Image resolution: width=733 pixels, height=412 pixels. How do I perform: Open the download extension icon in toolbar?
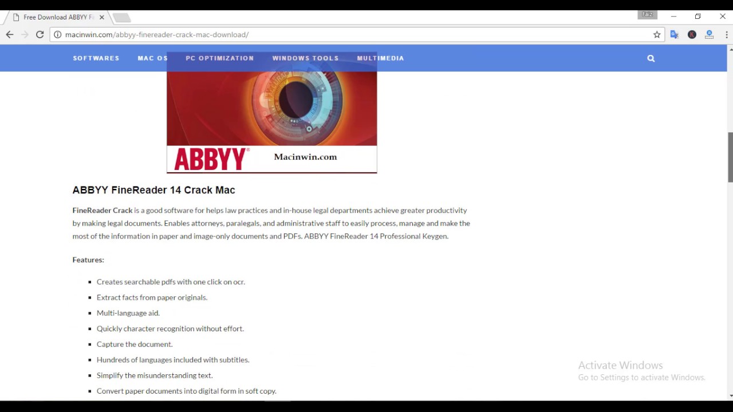709,34
